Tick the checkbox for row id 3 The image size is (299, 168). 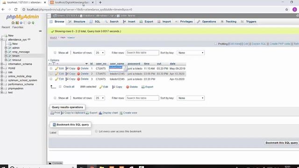(51, 79)
